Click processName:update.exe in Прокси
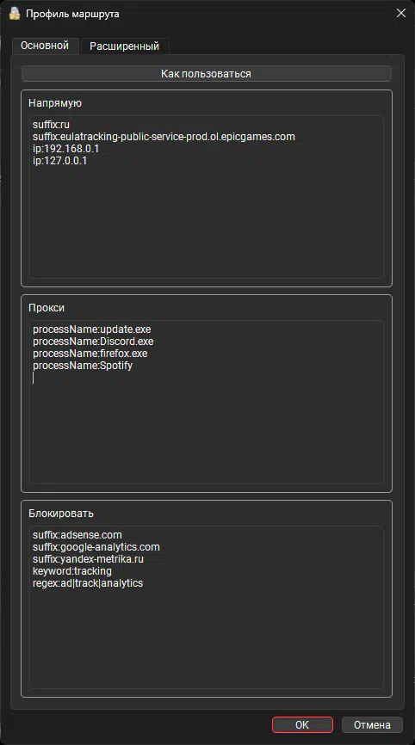 tap(92, 329)
